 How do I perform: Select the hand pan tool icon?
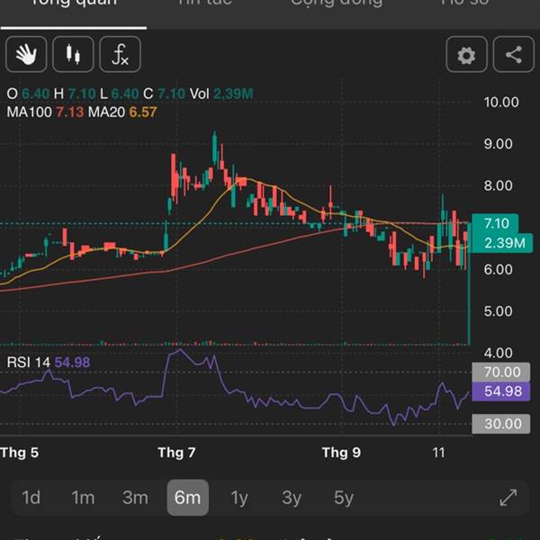point(26,54)
